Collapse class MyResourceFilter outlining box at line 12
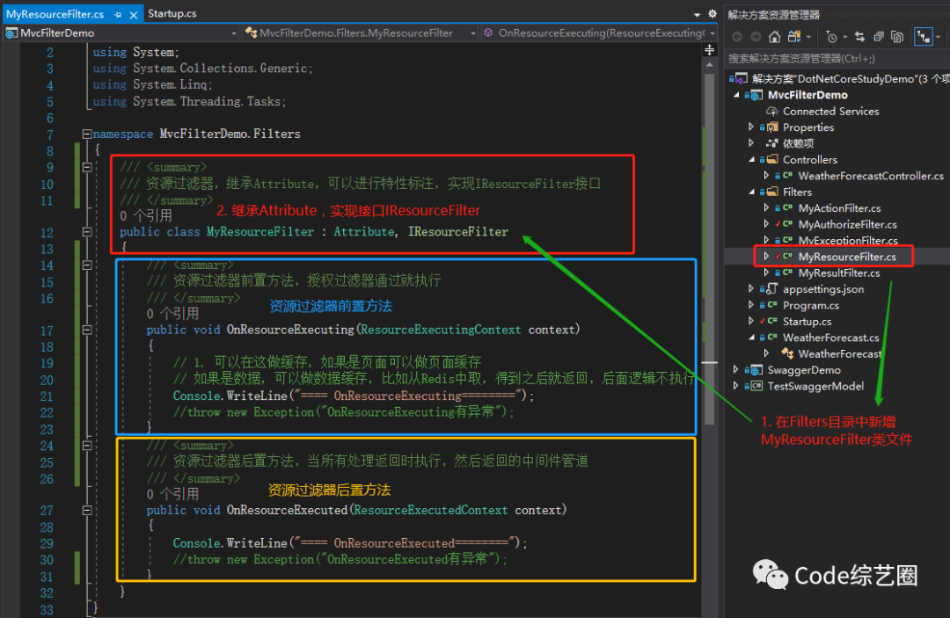This screenshot has height=618, width=950. point(86,232)
